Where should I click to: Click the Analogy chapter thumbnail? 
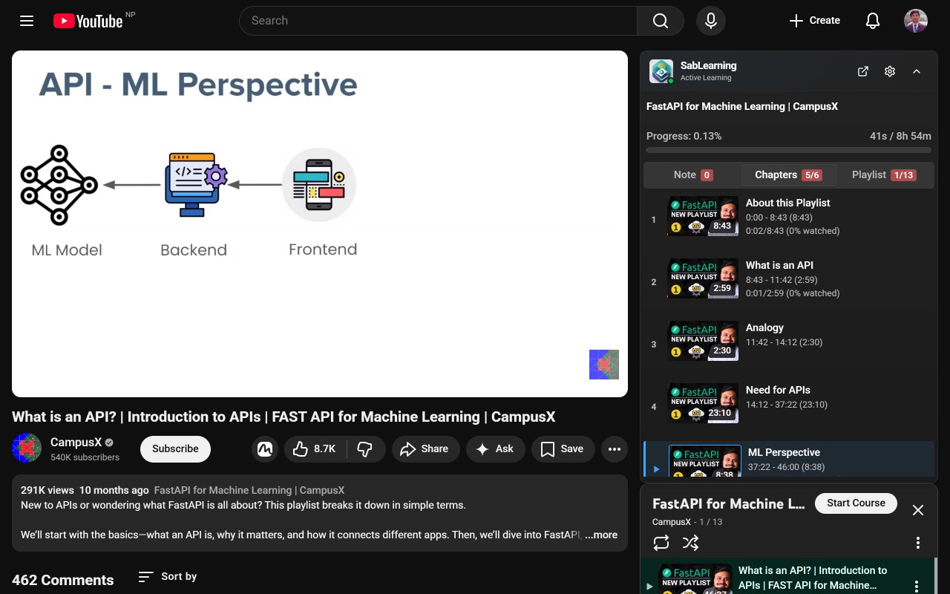click(x=703, y=341)
